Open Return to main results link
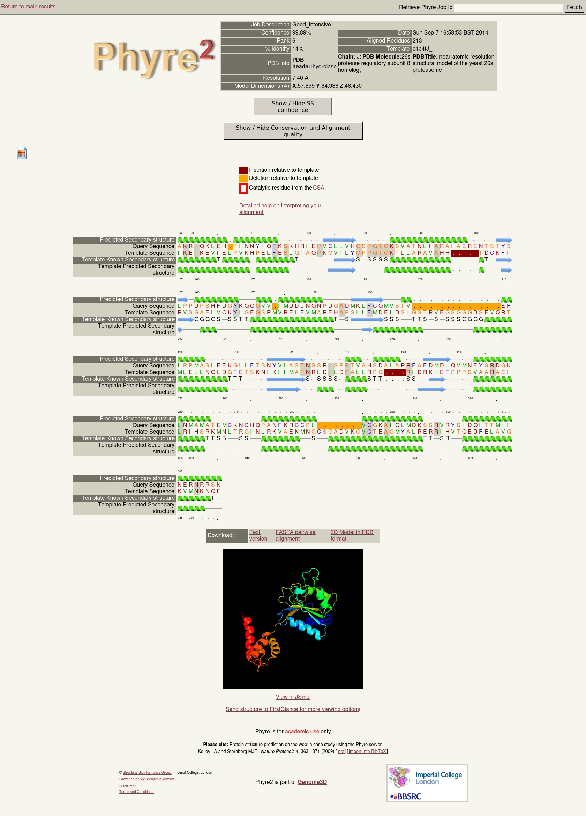Viewport: 586px width, 816px height. tap(28, 7)
